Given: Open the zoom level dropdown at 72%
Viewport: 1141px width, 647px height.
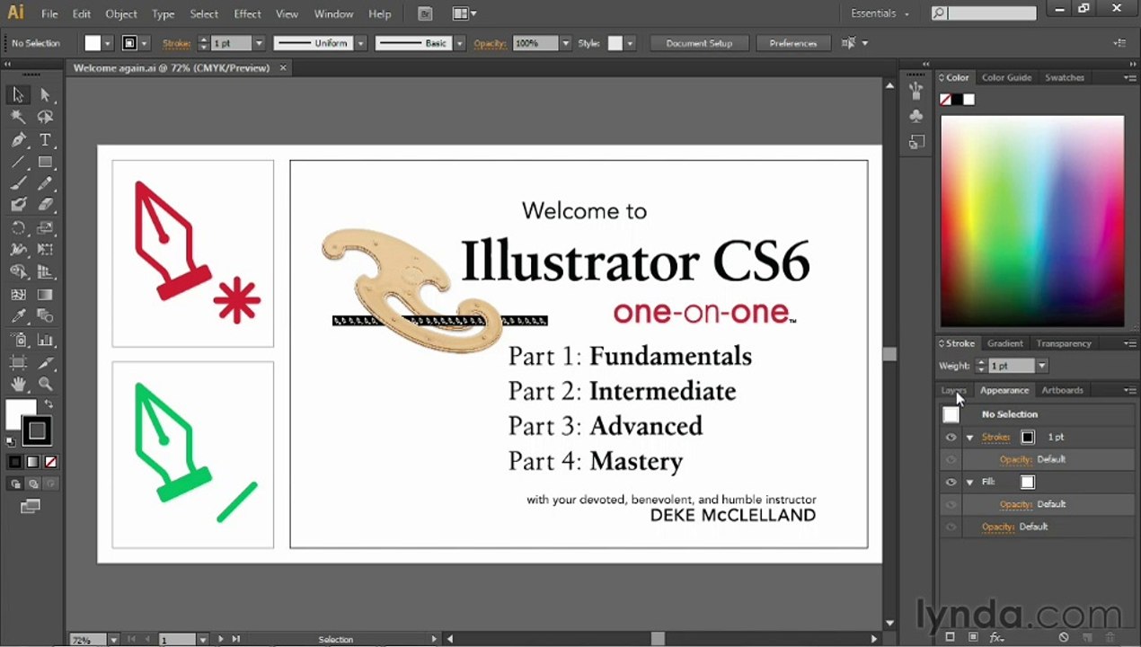Looking at the screenshot, I should pyautogui.click(x=113, y=640).
